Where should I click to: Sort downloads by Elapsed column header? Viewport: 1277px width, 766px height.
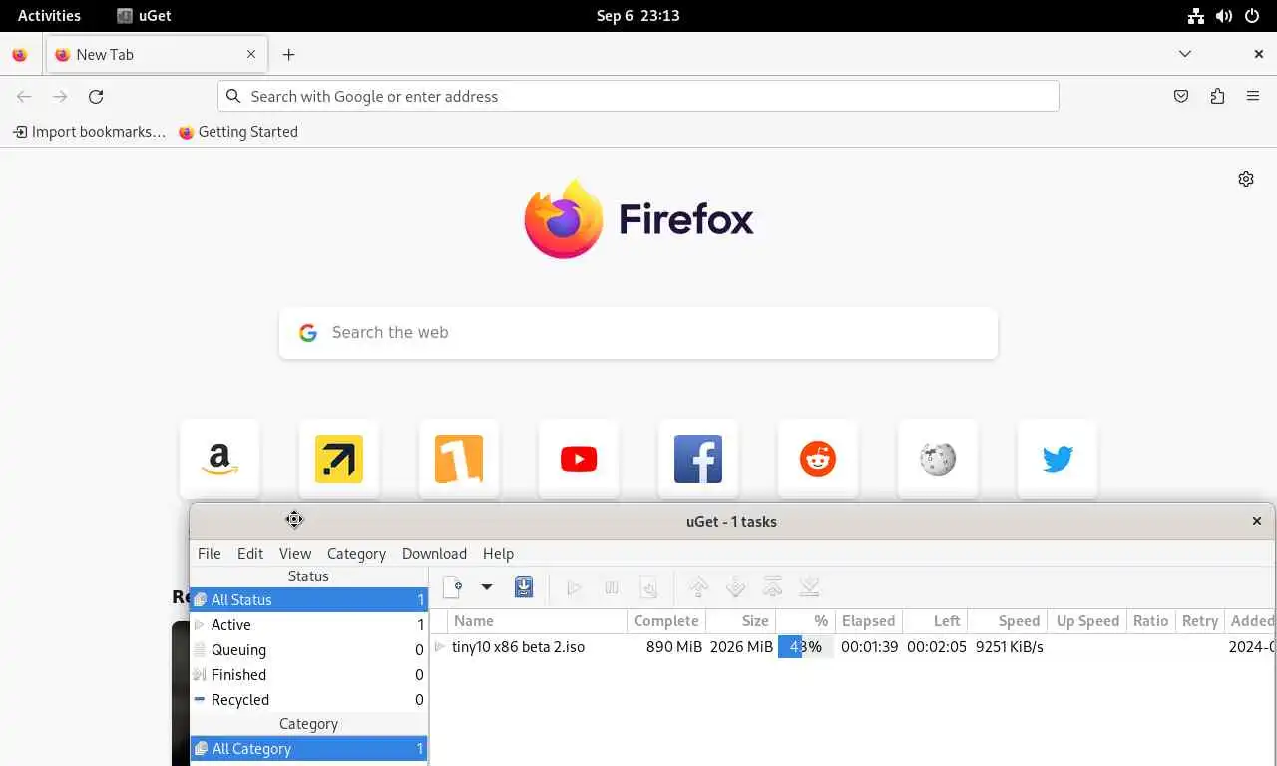pos(868,621)
